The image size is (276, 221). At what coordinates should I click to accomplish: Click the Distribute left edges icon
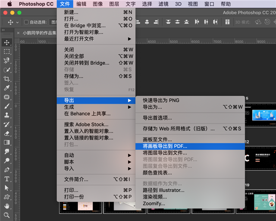click(x=197, y=22)
